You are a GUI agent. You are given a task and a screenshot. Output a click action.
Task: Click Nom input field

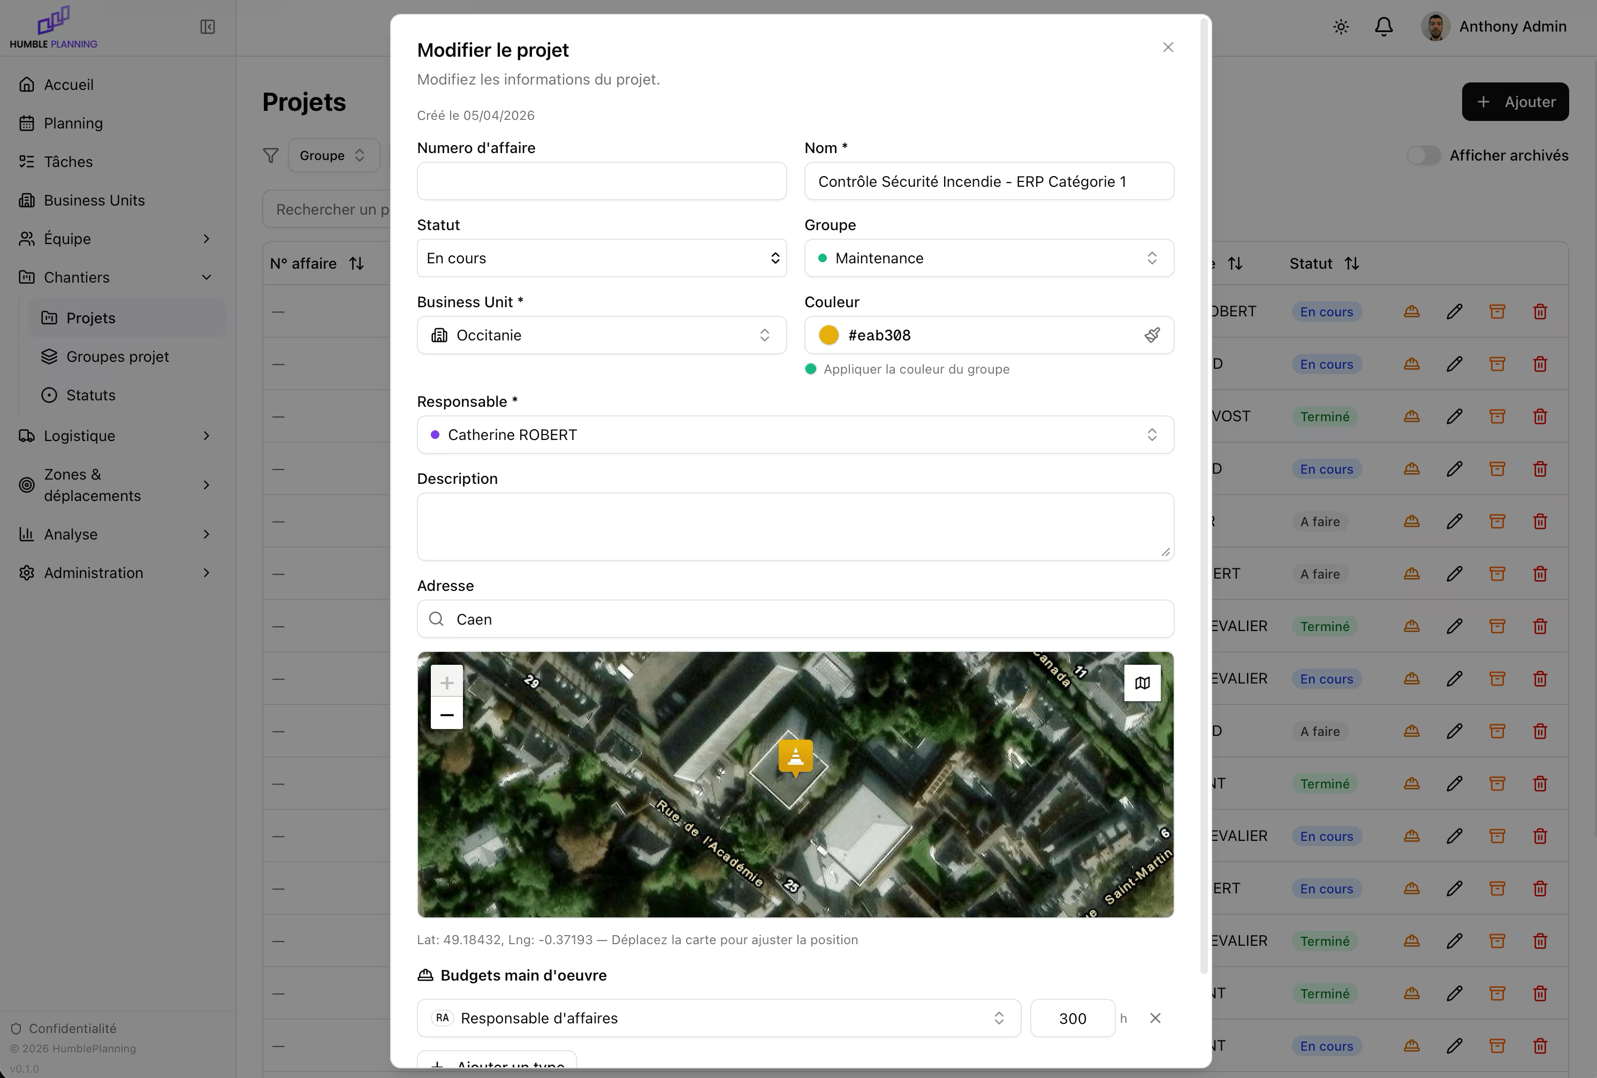(x=989, y=181)
